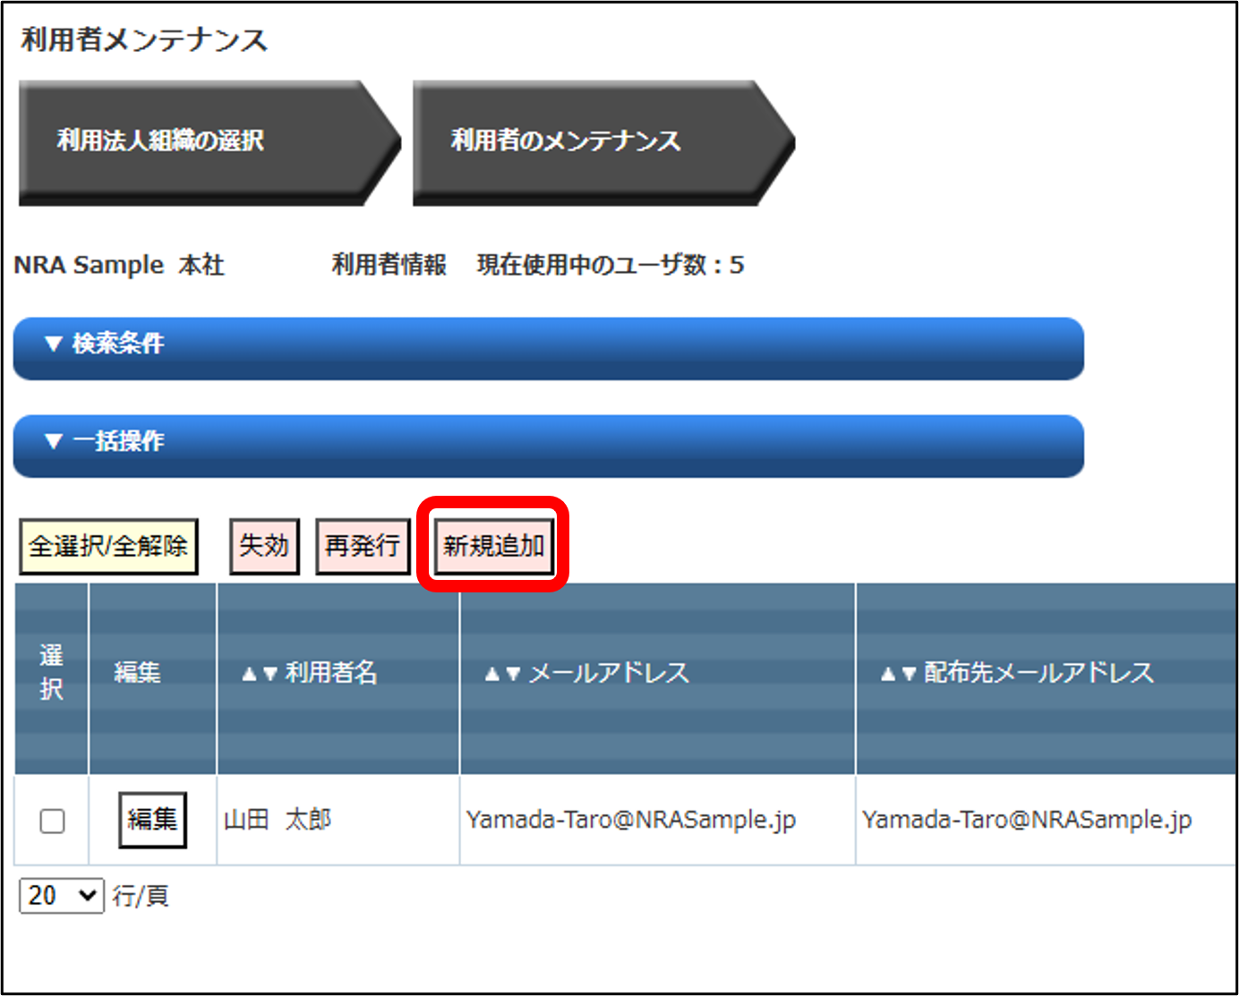
Task: Click the Yamada-Taro email in 配布先メールアドレス column
Action: pyautogui.click(x=1027, y=820)
